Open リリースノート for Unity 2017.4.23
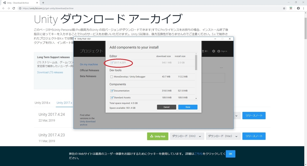The width and height of the screenshot is (307, 166). click(x=254, y=136)
